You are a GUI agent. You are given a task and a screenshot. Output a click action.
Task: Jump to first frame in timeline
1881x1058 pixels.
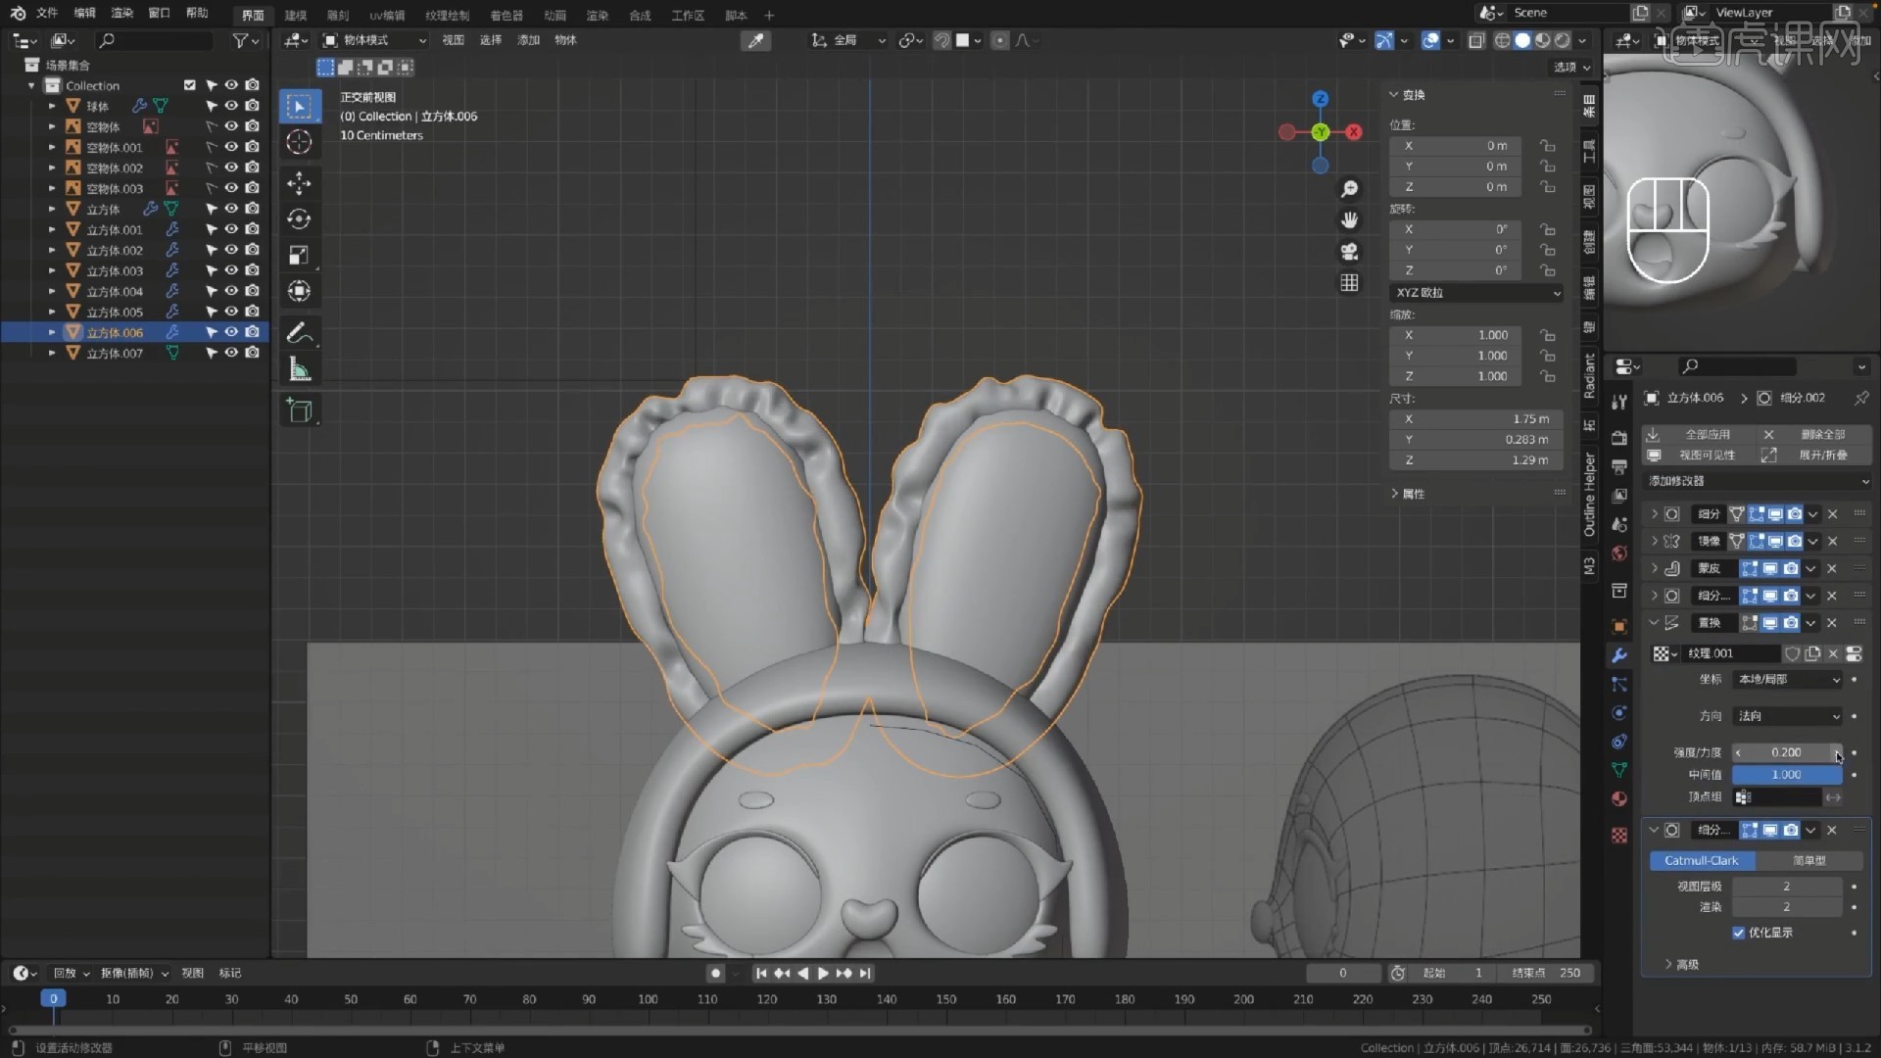click(x=761, y=973)
